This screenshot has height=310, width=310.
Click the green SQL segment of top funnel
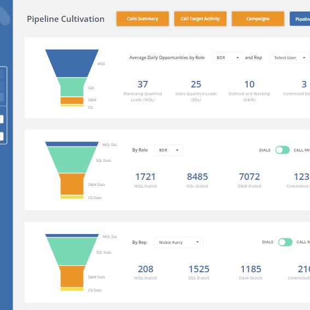72,87
